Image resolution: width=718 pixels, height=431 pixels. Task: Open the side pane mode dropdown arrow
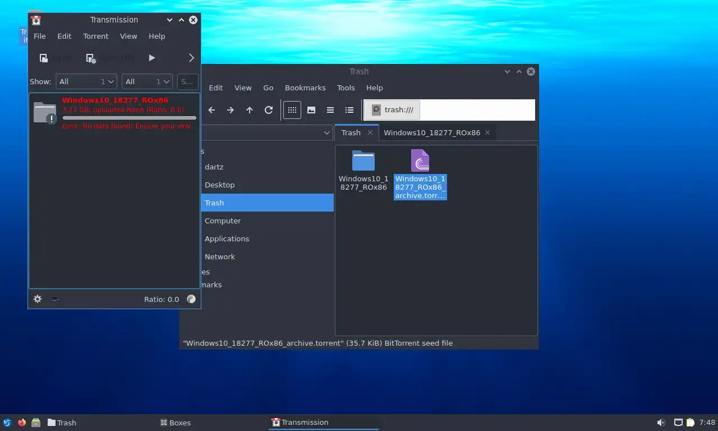[327, 133]
